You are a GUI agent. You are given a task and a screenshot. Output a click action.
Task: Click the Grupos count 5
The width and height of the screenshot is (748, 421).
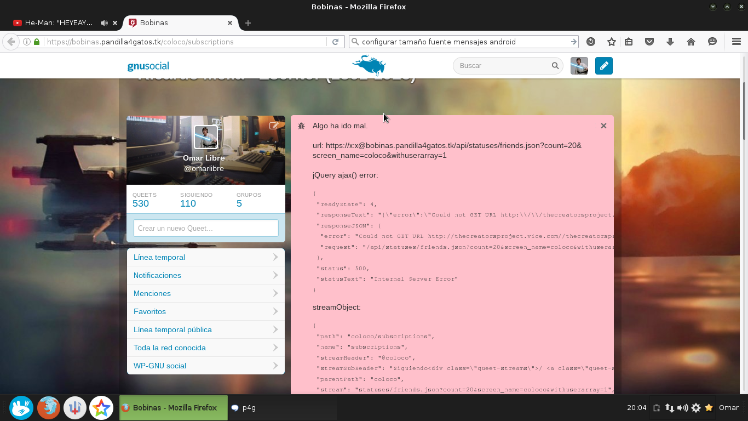pos(239,203)
